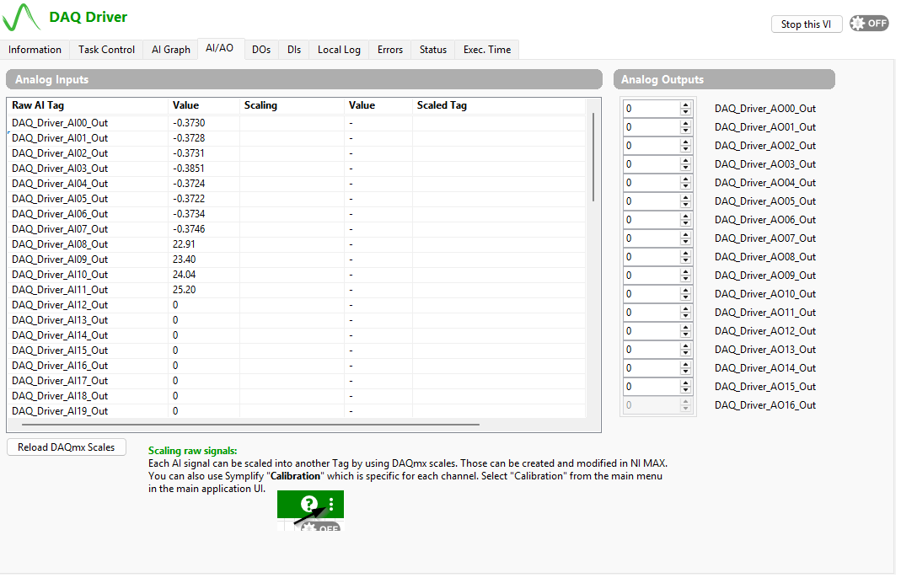
Task: Click the Stop this VI button
Action: coord(807,24)
